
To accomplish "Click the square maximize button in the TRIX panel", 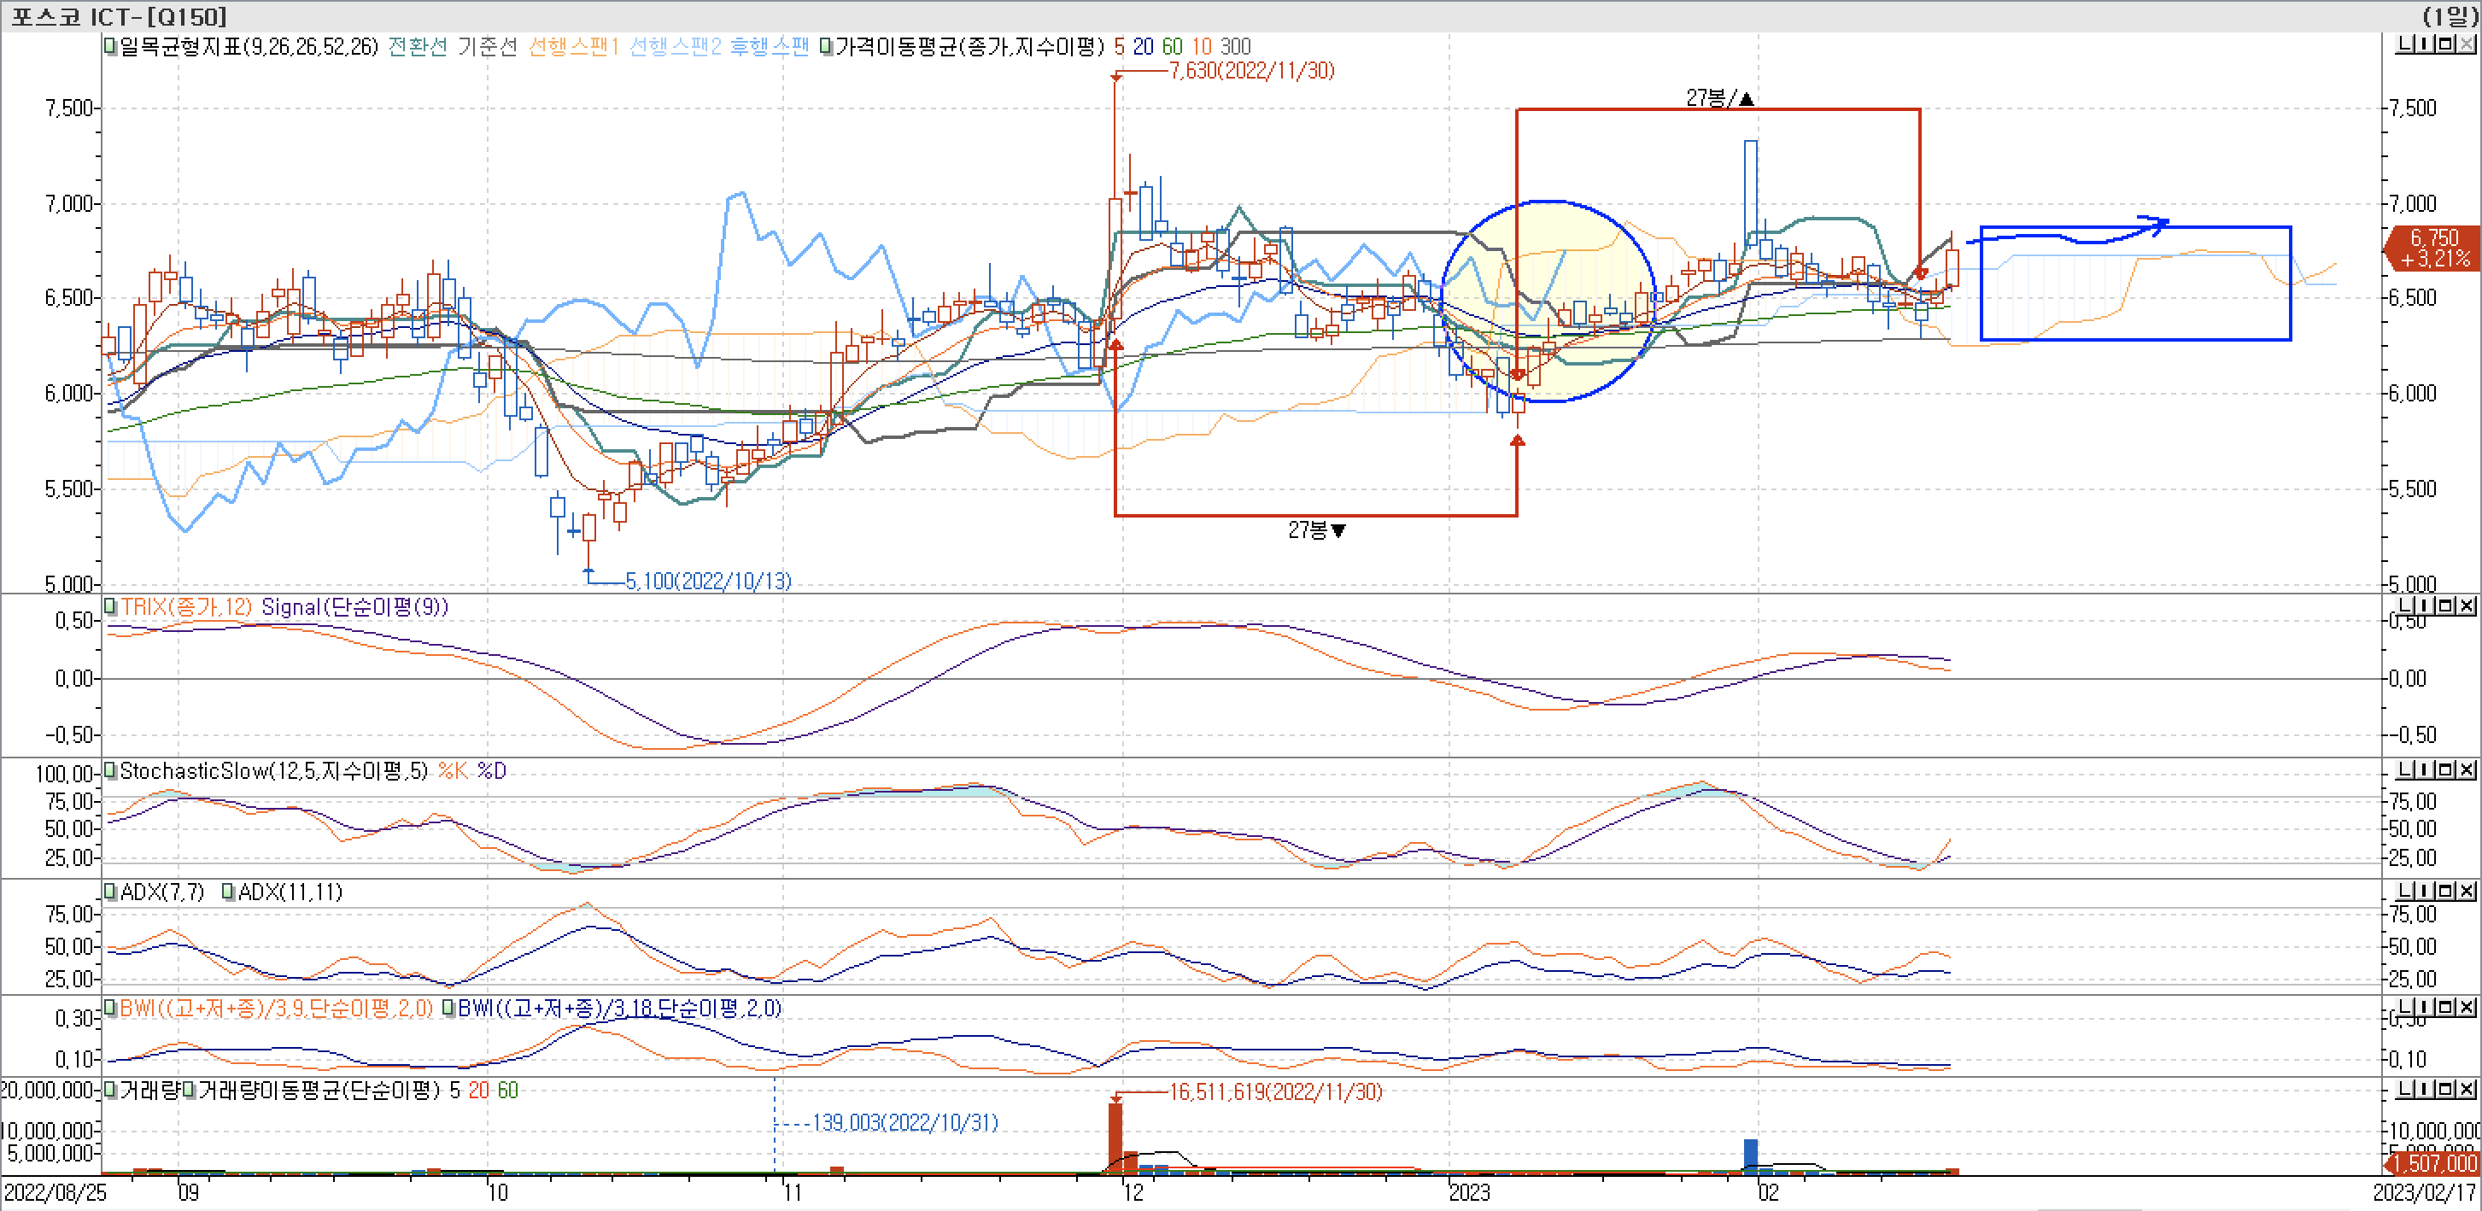I will coord(2445,605).
